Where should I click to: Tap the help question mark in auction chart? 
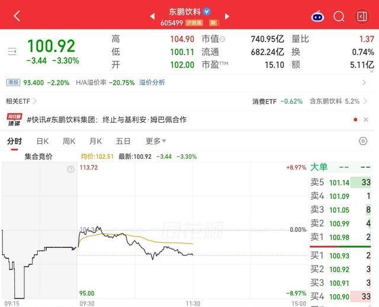[x=70, y=169]
